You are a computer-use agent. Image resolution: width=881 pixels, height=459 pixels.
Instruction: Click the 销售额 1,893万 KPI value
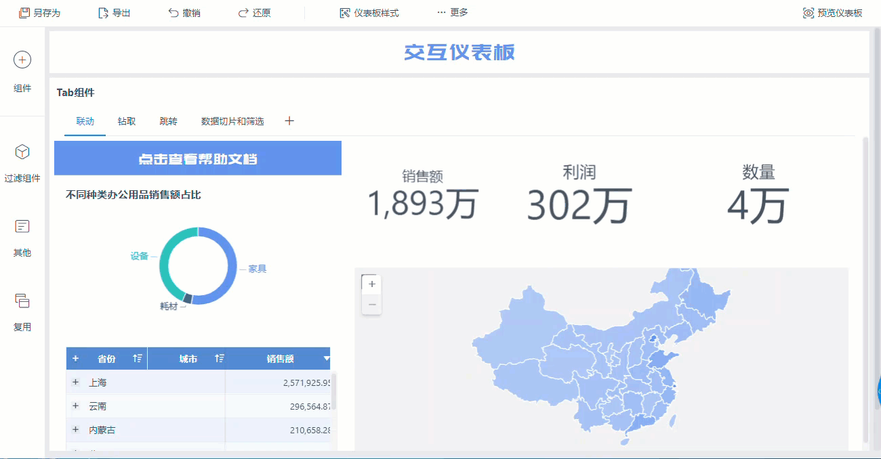click(x=423, y=203)
